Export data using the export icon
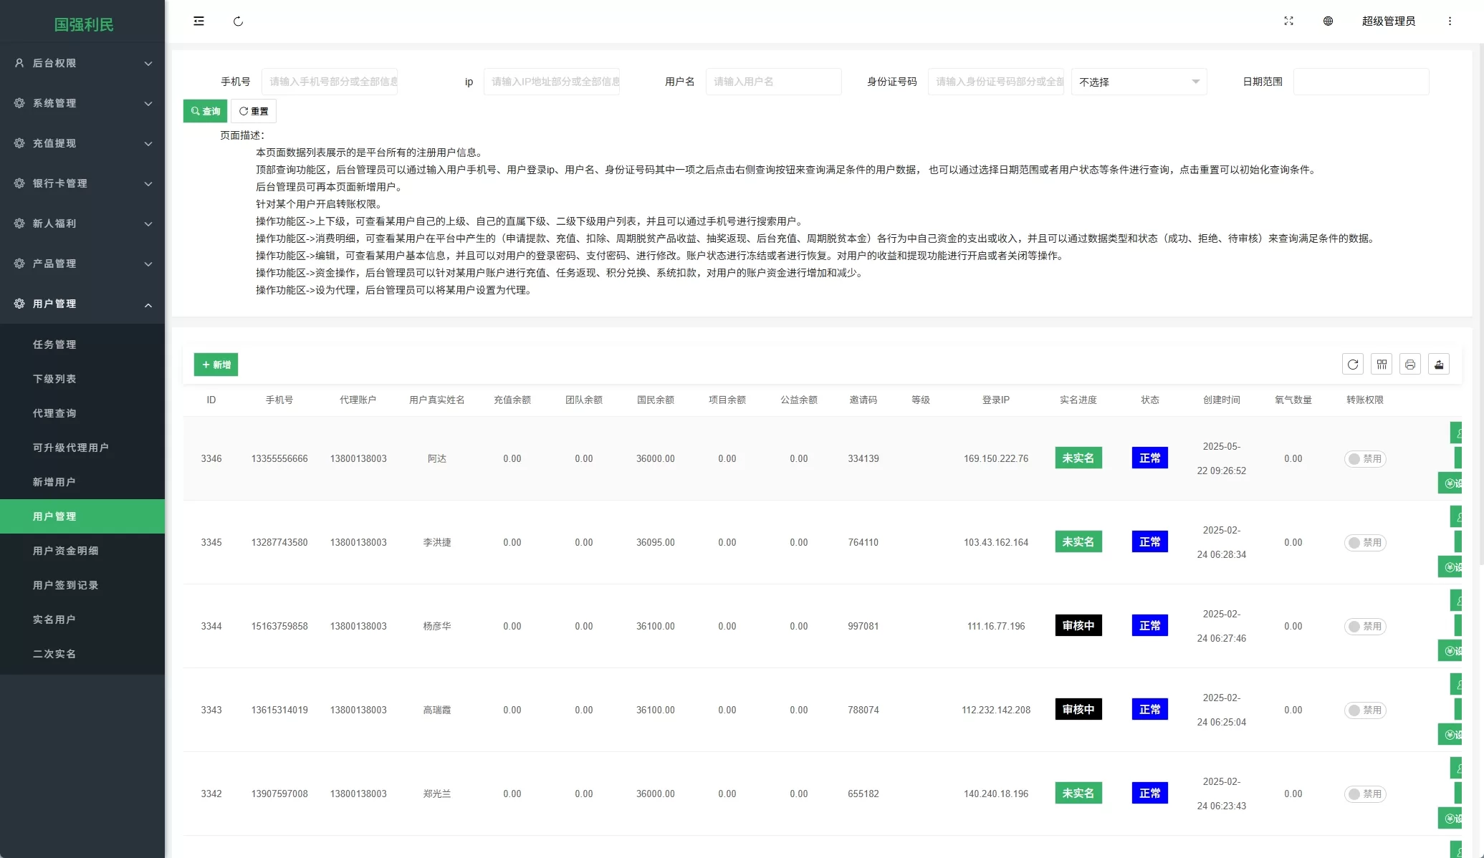 (1438, 364)
